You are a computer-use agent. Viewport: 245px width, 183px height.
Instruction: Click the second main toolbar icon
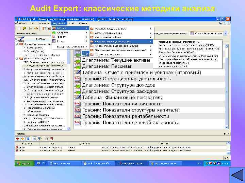click(x=24, y=28)
